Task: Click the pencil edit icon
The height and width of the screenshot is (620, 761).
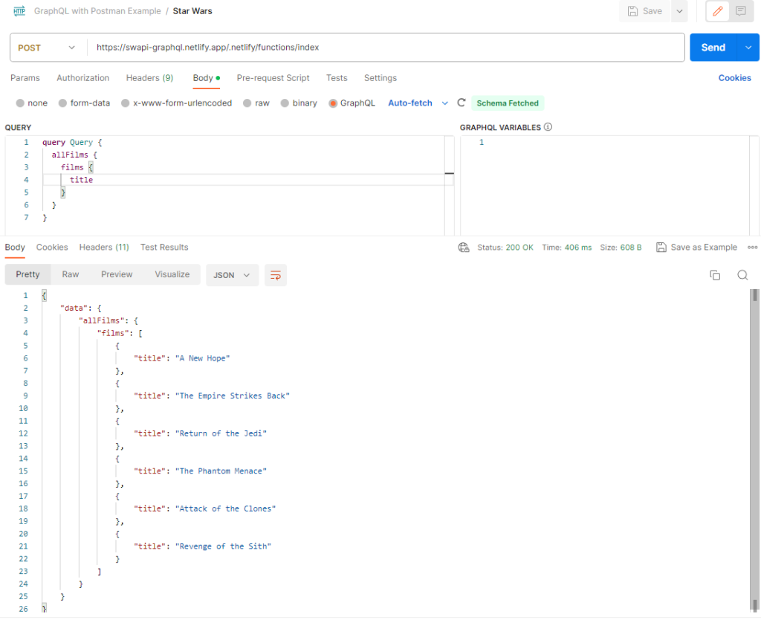Action: (x=718, y=11)
